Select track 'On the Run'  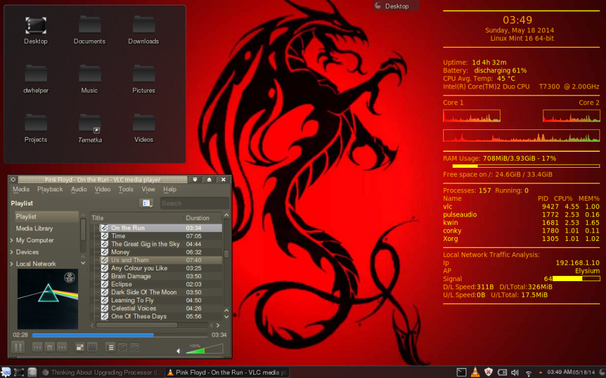coord(161,228)
